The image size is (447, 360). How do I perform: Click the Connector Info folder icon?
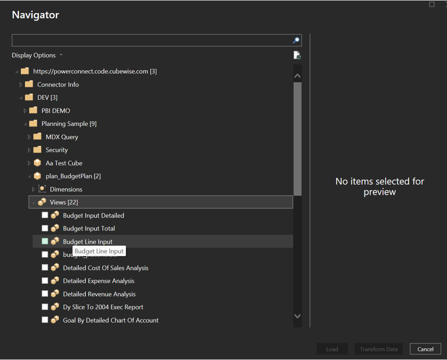(x=29, y=84)
